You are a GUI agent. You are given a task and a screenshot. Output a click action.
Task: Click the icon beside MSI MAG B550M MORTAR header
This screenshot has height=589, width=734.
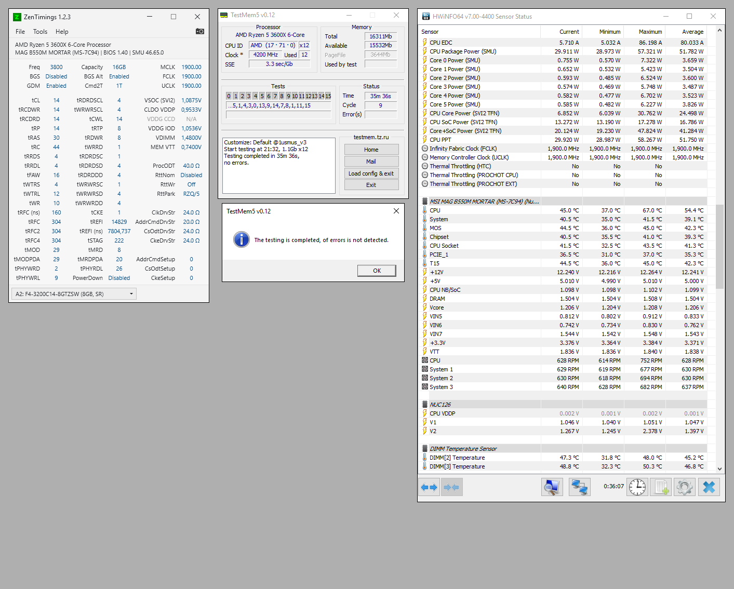pyautogui.click(x=424, y=202)
